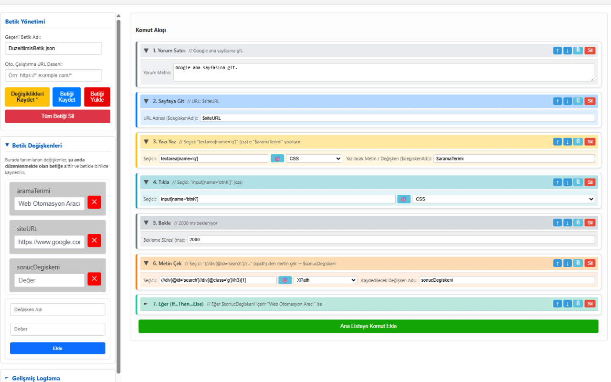The width and height of the screenshot is (611, 382).
Task: Duplicate the 1. Yorum Satırı command
Action: point(578,51)
